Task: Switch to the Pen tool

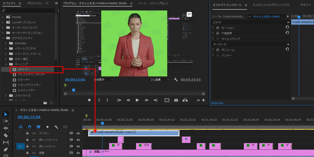Action: click(6, 149)
